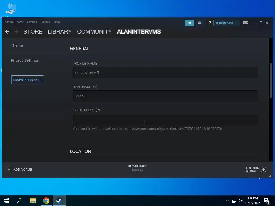Open the announcements megaphone icon
The image size is (275, 206).
(189, 23)
